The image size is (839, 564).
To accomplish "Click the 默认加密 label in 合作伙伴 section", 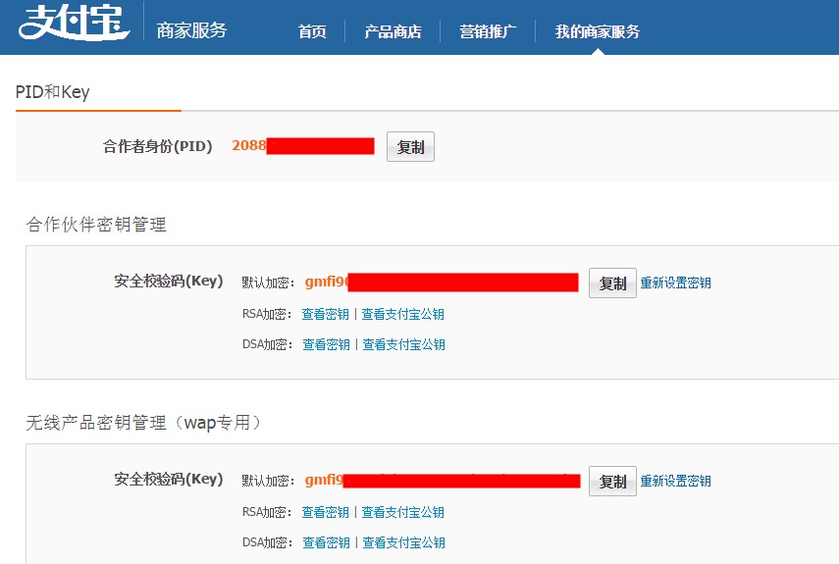I will coord(268,282).
